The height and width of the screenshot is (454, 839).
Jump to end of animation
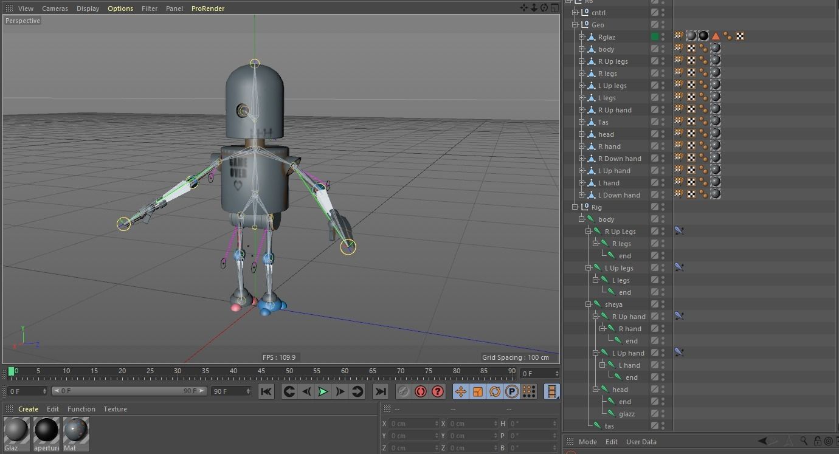[381, 391]
